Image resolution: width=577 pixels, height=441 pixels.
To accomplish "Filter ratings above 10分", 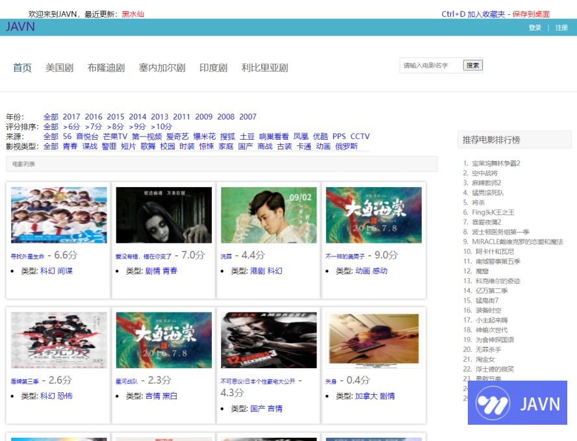I will pos(162,127).
